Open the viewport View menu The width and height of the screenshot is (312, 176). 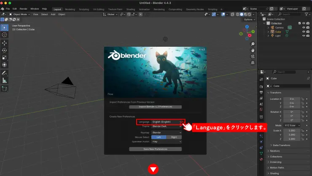(x=35, y=14)
